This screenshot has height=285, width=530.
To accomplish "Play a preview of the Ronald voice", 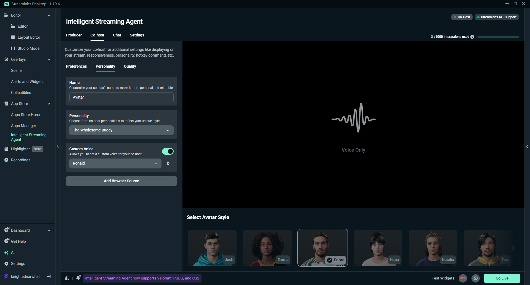I will coord(169,163).
